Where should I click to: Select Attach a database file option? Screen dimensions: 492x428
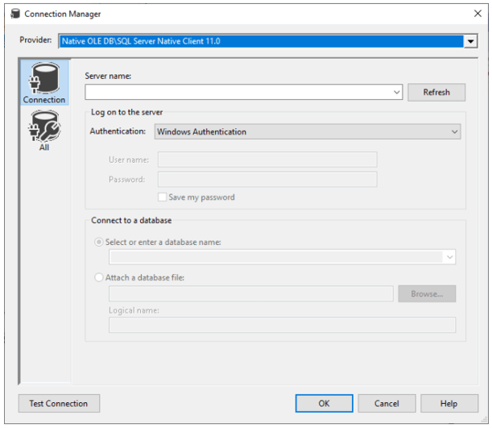(100, 277)
